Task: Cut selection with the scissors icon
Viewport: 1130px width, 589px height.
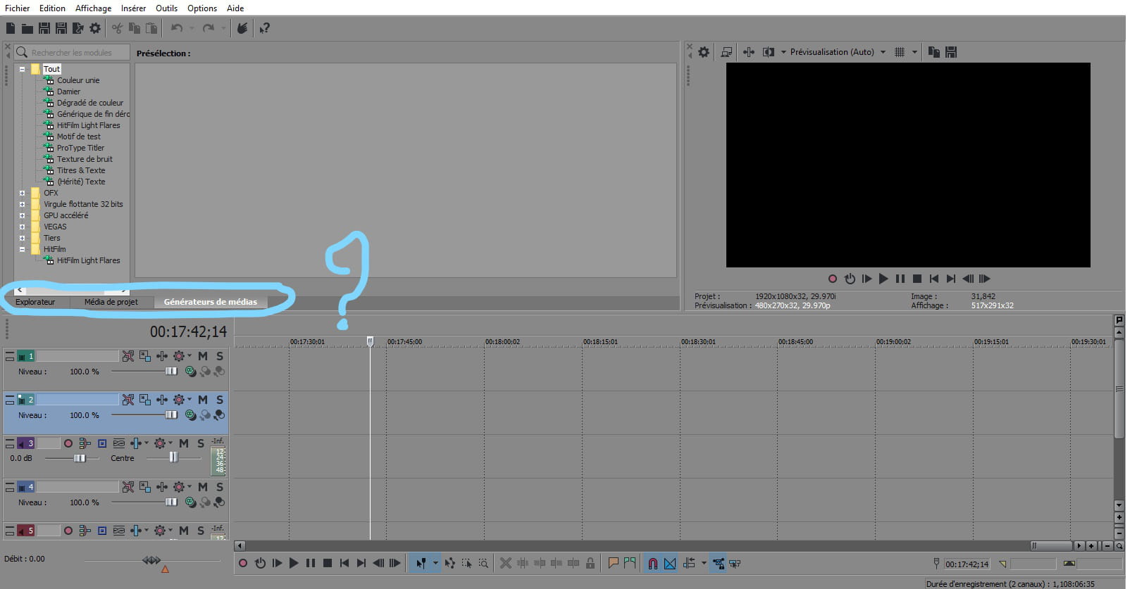Action: point(117,28)
